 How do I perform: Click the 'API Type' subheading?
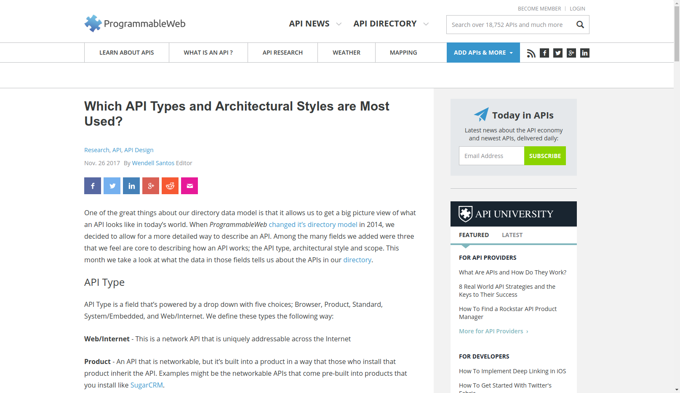point(104,282)
